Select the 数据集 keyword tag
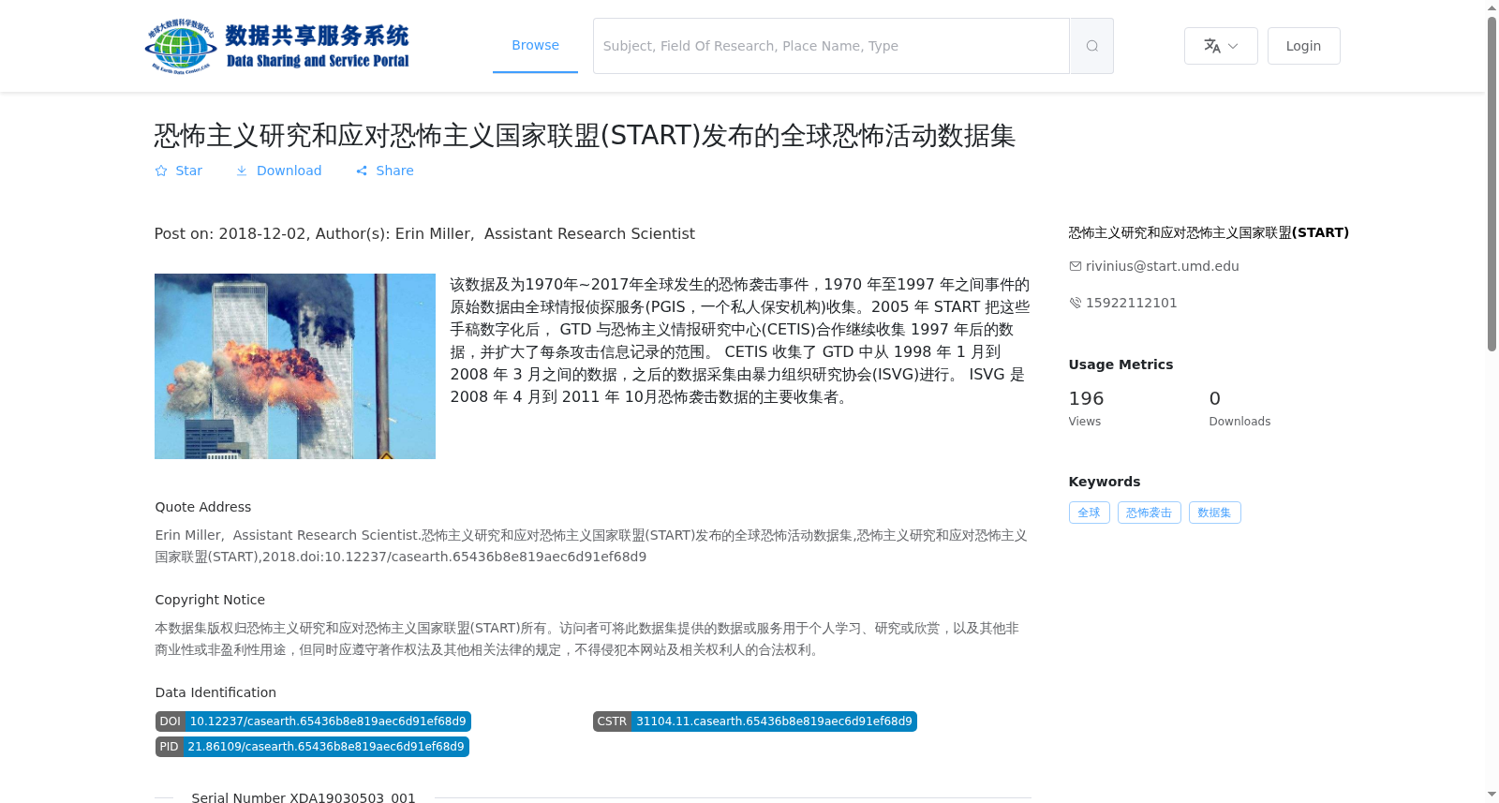 pyautogui.click(x=1214, y=513)
